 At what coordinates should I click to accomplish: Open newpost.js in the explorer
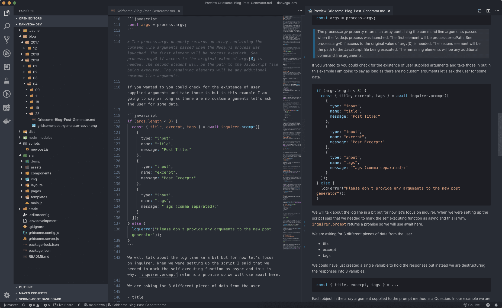click(x=40, y=149)
